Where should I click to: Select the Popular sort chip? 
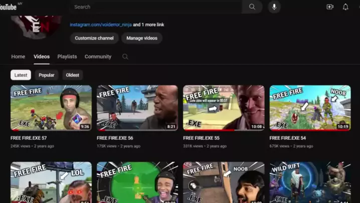click(46, 75)
